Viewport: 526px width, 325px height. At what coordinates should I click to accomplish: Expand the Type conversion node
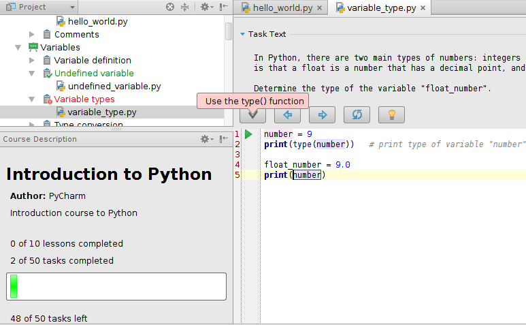coord(31,124)
